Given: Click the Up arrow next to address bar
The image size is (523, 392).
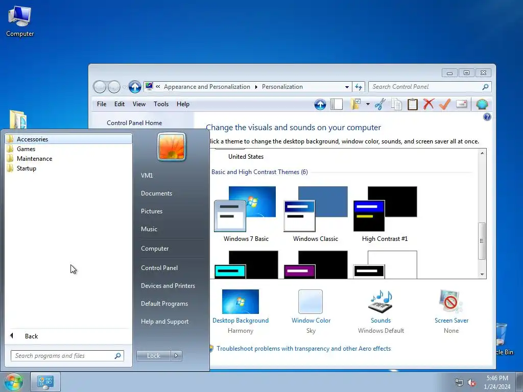Looking at the screenshot, I should coord(135,87).
